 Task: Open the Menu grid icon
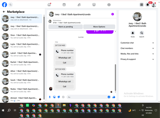pyautogui.click(x=141, y=5)
